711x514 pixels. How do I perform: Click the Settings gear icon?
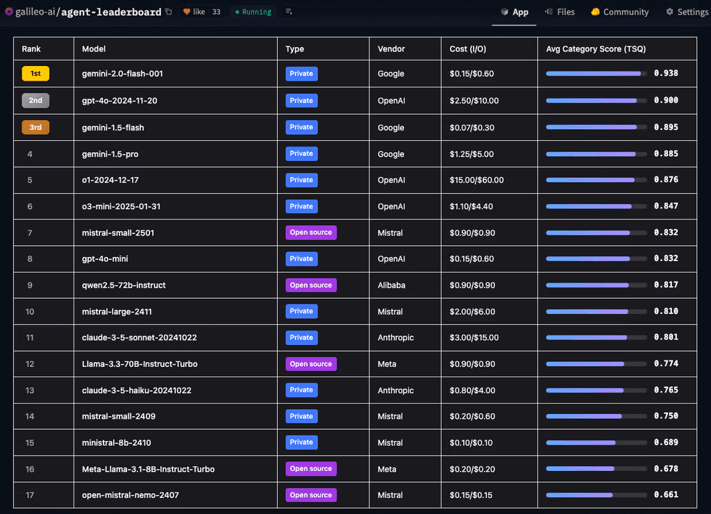click(671, 12)
